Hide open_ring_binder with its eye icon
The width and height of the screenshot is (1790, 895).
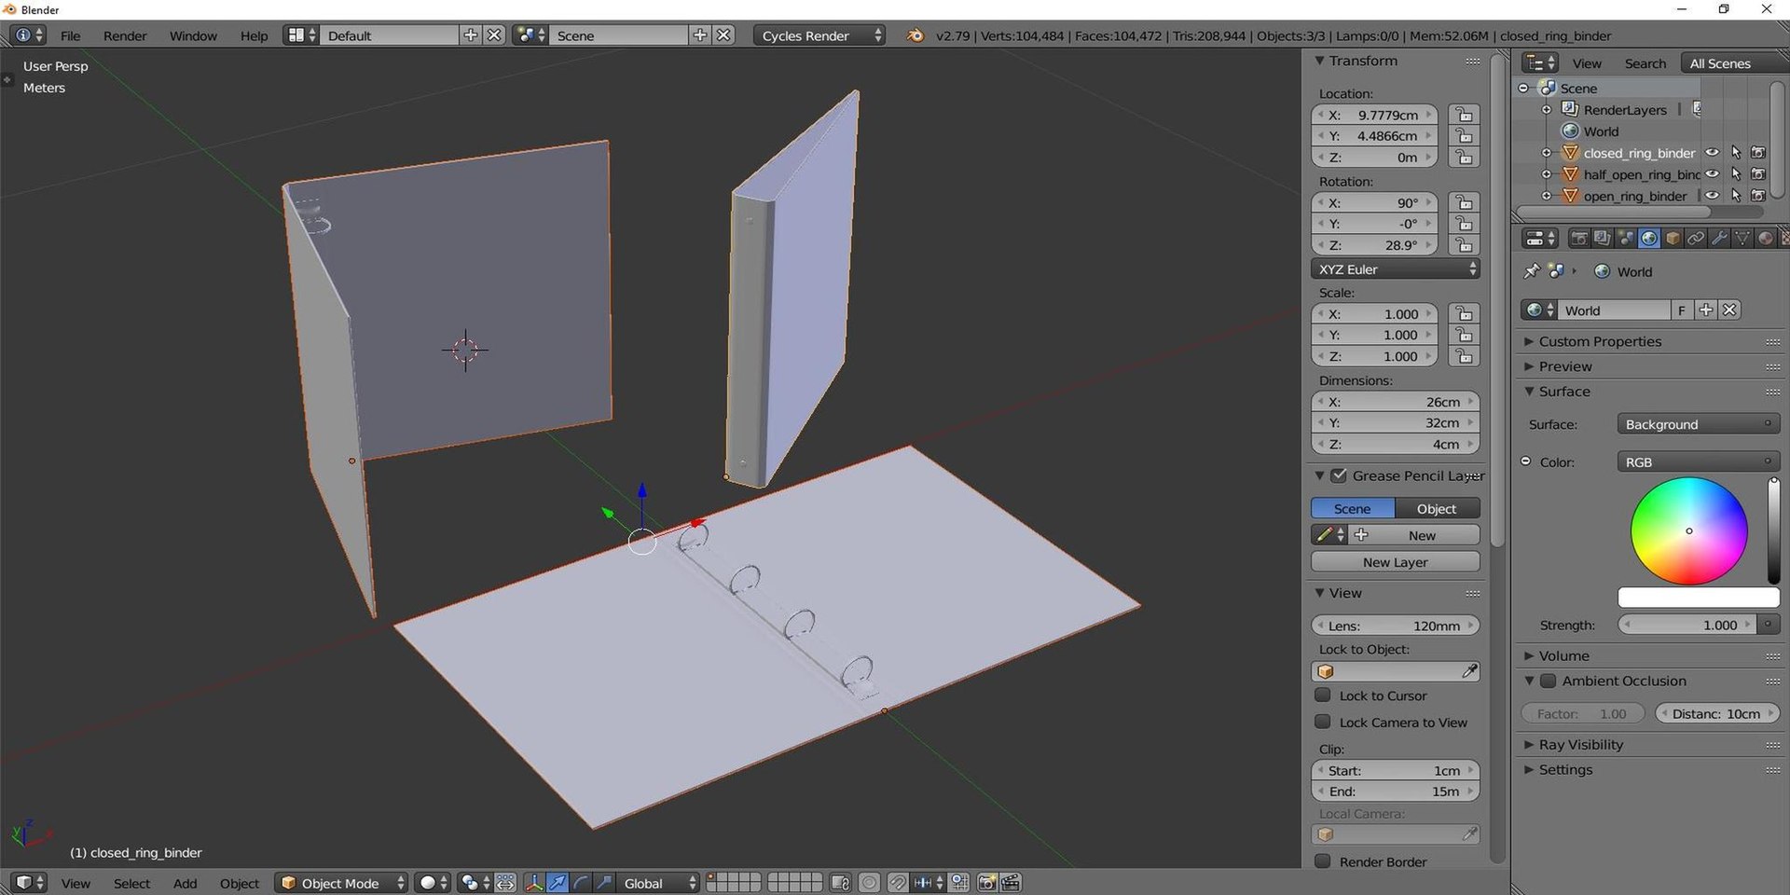(x=1713, y=196)
